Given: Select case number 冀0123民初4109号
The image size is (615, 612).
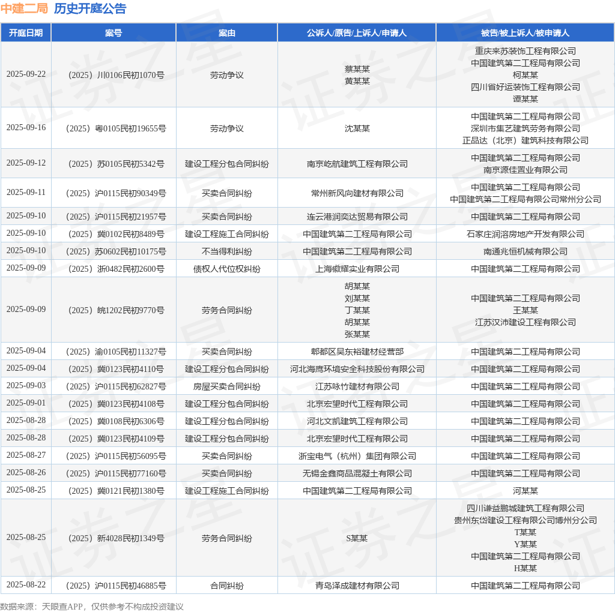Looking at the screenshot, I should [x=116, y=439].
